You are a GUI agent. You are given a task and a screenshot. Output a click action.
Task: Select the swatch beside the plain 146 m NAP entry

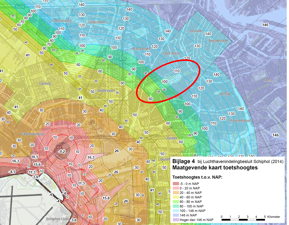176,215
